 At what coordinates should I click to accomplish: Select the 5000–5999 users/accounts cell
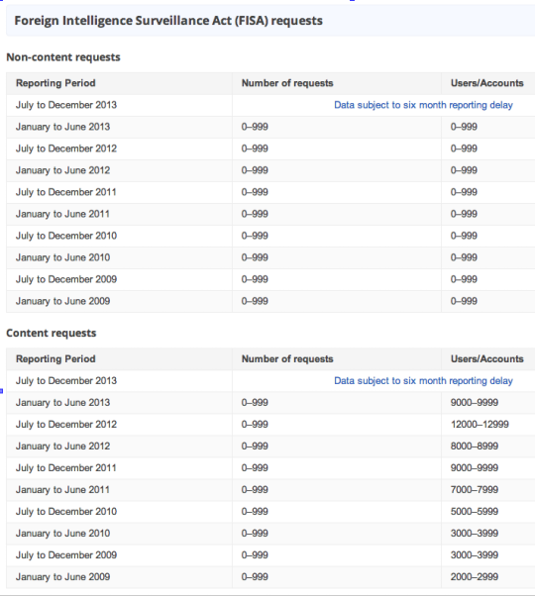click(475, 511)
